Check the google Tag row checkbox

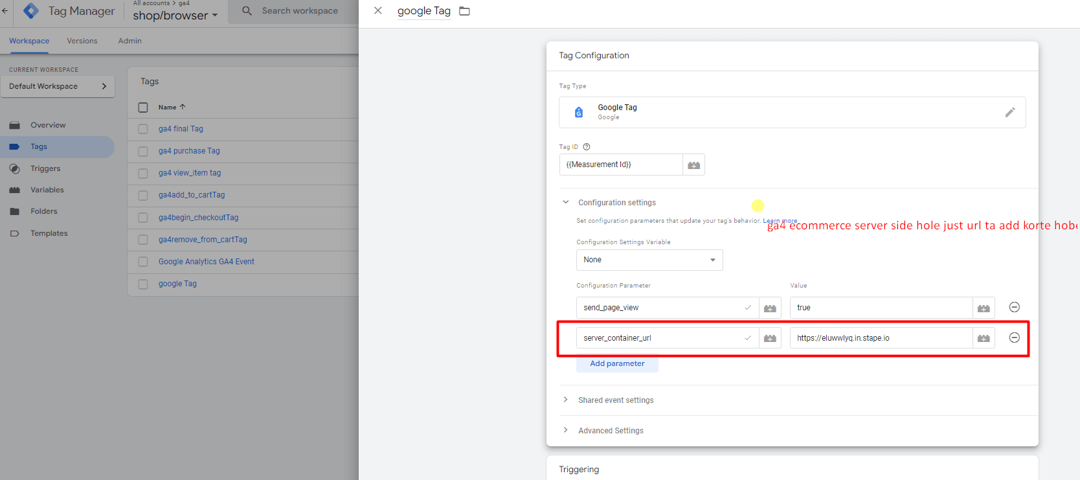point(143,284)
